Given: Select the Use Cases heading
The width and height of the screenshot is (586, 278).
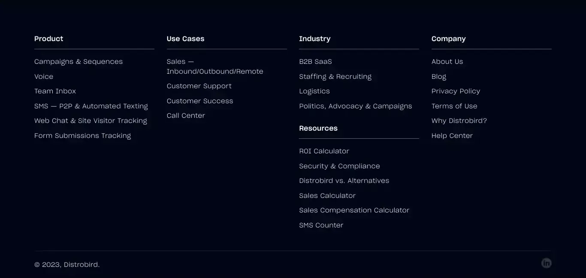Looking at the screenshot, I should point(185,39).
